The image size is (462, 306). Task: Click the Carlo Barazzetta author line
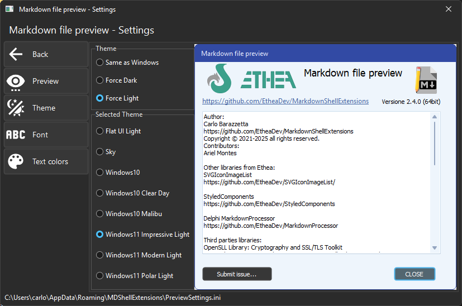226,124
